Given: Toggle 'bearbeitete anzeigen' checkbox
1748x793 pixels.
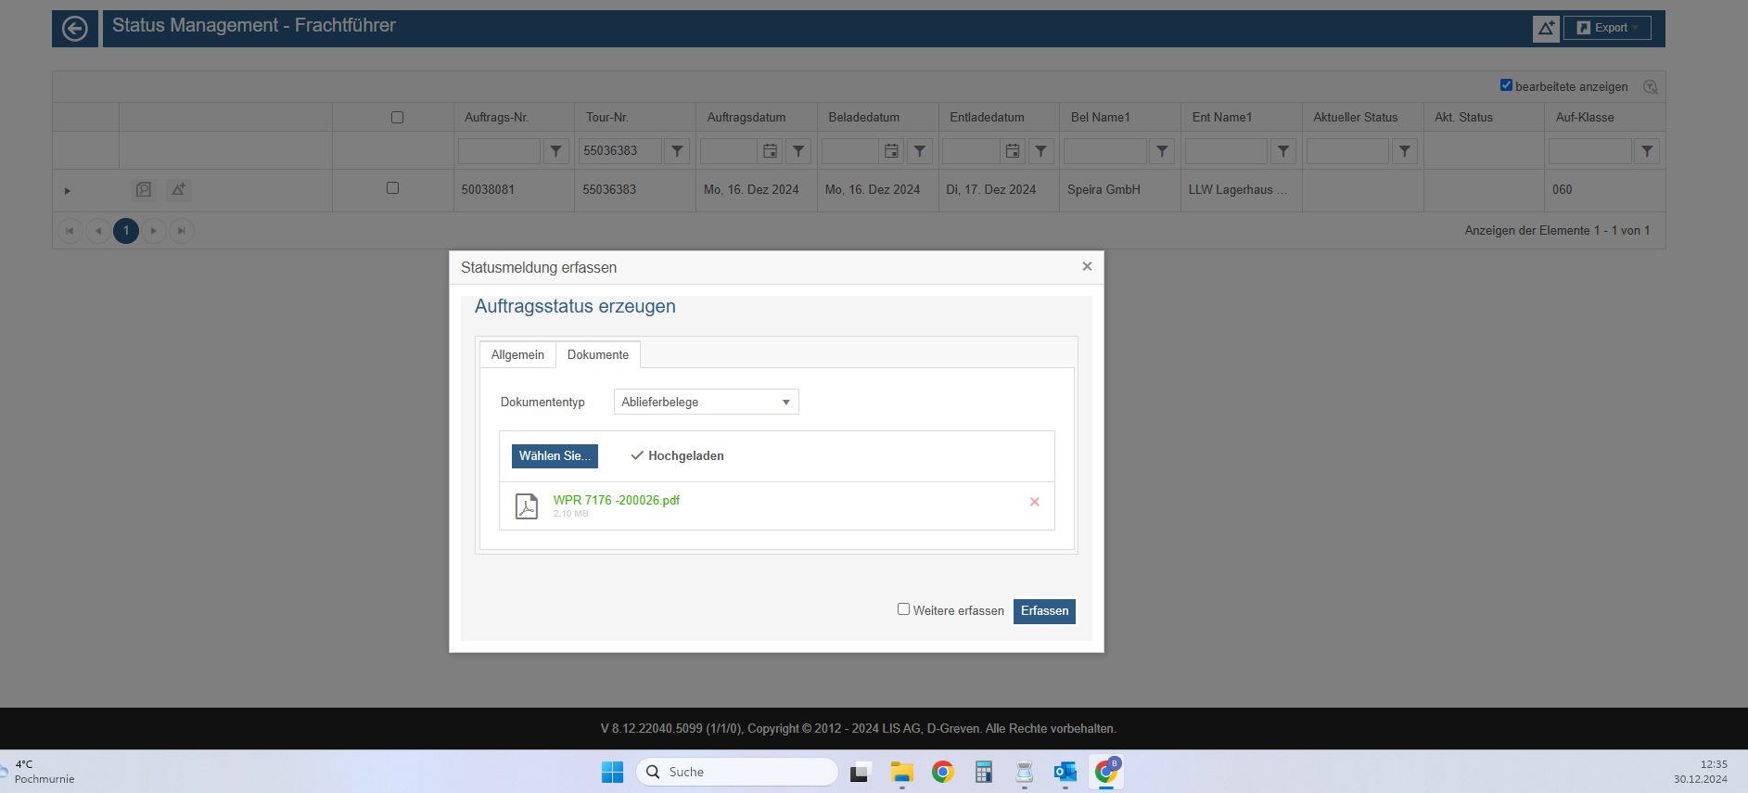Looking at the screenshot, I should [1506, 85].
